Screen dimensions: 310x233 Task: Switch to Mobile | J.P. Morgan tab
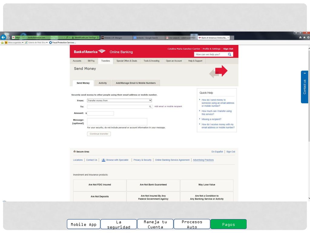(117, 38)
